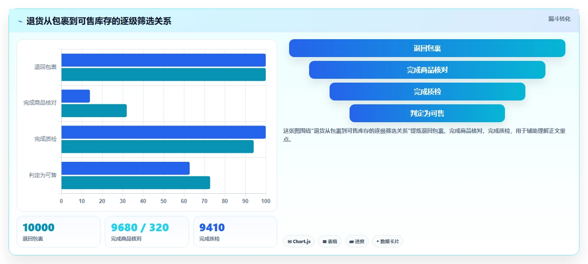Click the 表格 tag chip
Viewport: 588px width, 264px height.
click(x=330, y=241)
